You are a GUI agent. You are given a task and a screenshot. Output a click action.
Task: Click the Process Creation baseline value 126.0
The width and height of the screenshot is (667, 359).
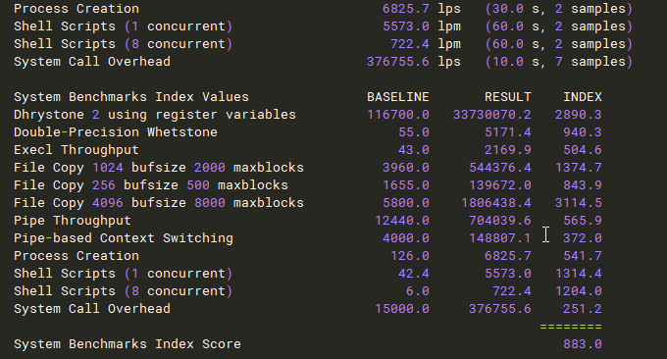pyautogui.click(x=410, y=256)
